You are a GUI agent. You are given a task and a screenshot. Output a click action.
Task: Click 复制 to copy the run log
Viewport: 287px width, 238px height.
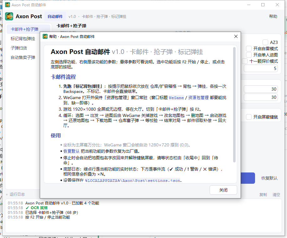pyautogui.click(x=263, y=195)
